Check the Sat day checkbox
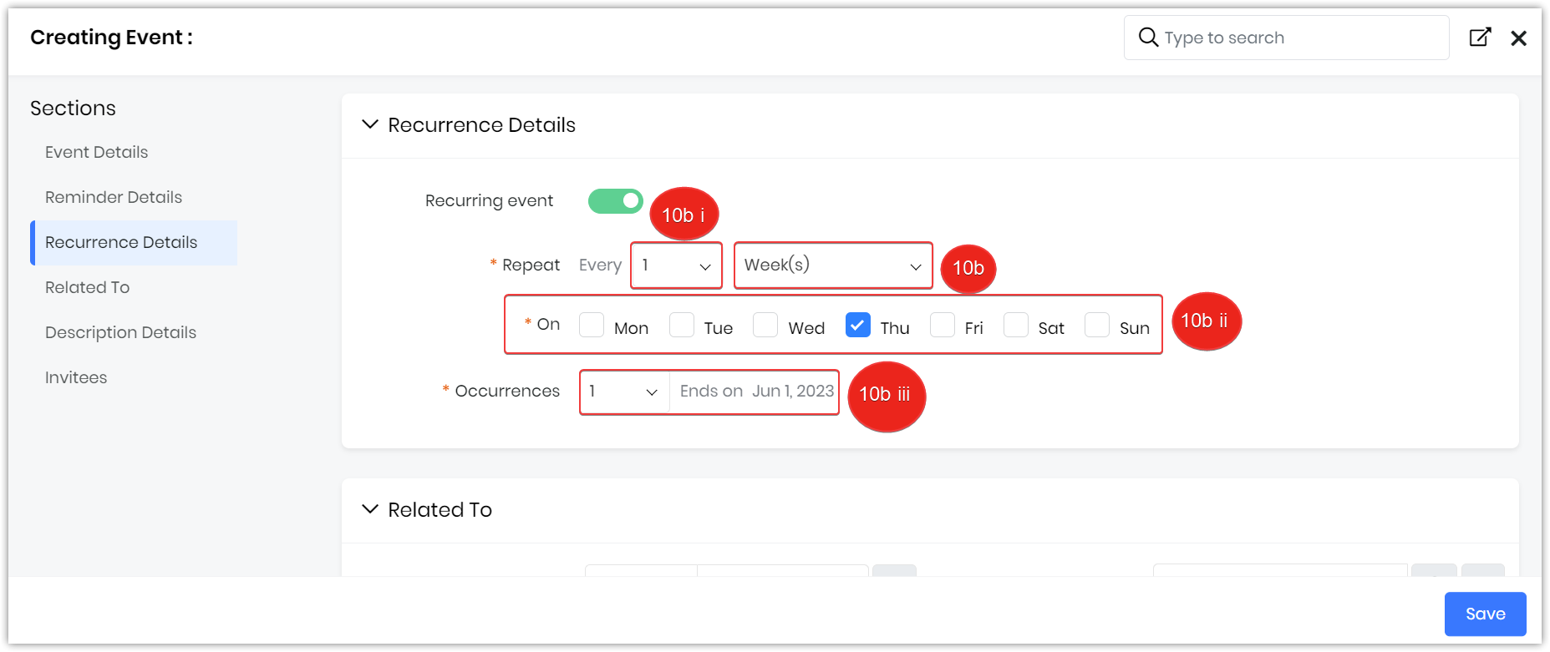 coord(1016,325)
